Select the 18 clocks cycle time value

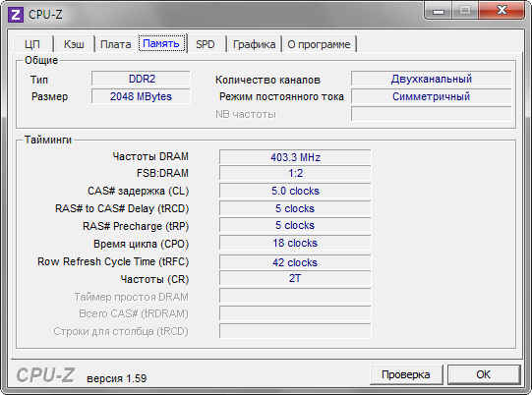point(295,243)
